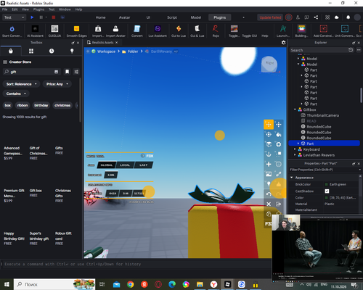
Task: Select the F3X Resize tool
Action: (x=279, y=125)
